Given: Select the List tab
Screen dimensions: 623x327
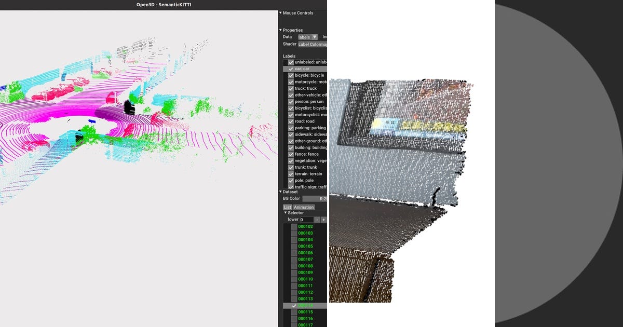Looking at the screenshot, I should click(x=287, y=207).
